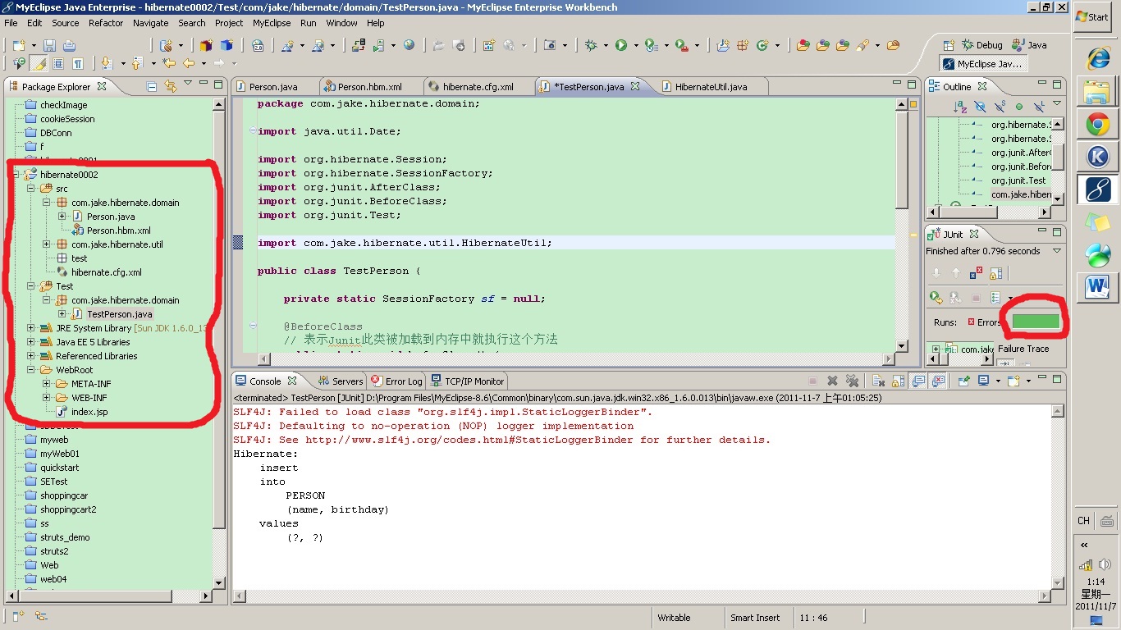Image resolution: width=1121 pixels, height=630 pixels.
Task: Click the Save toolbar icon
Action: (50, 46)
